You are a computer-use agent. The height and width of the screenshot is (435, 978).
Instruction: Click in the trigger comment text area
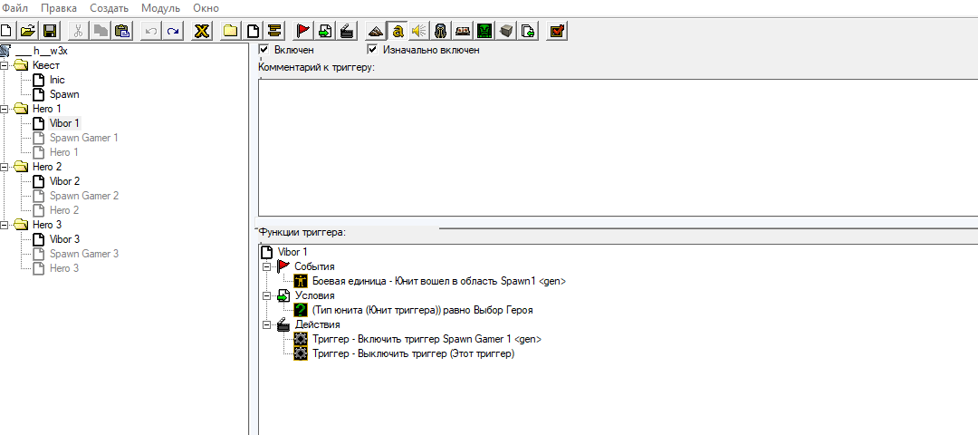point(618,148)
